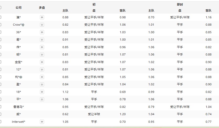The image size is (219, 128).
Task: Click the 多盘 column header
Action: [42, 8]
